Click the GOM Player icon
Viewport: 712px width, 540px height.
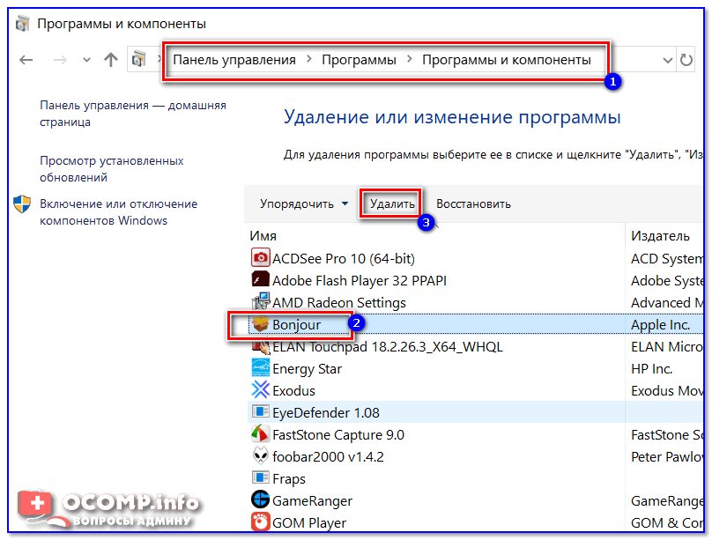(x=261, y=522)
